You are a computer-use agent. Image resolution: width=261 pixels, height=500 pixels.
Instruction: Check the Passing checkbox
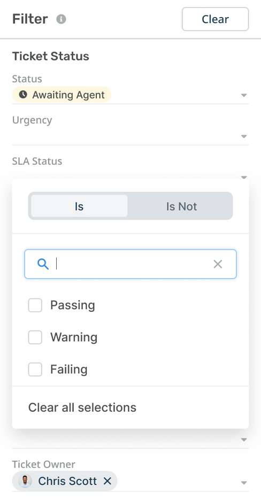[35, 305]
